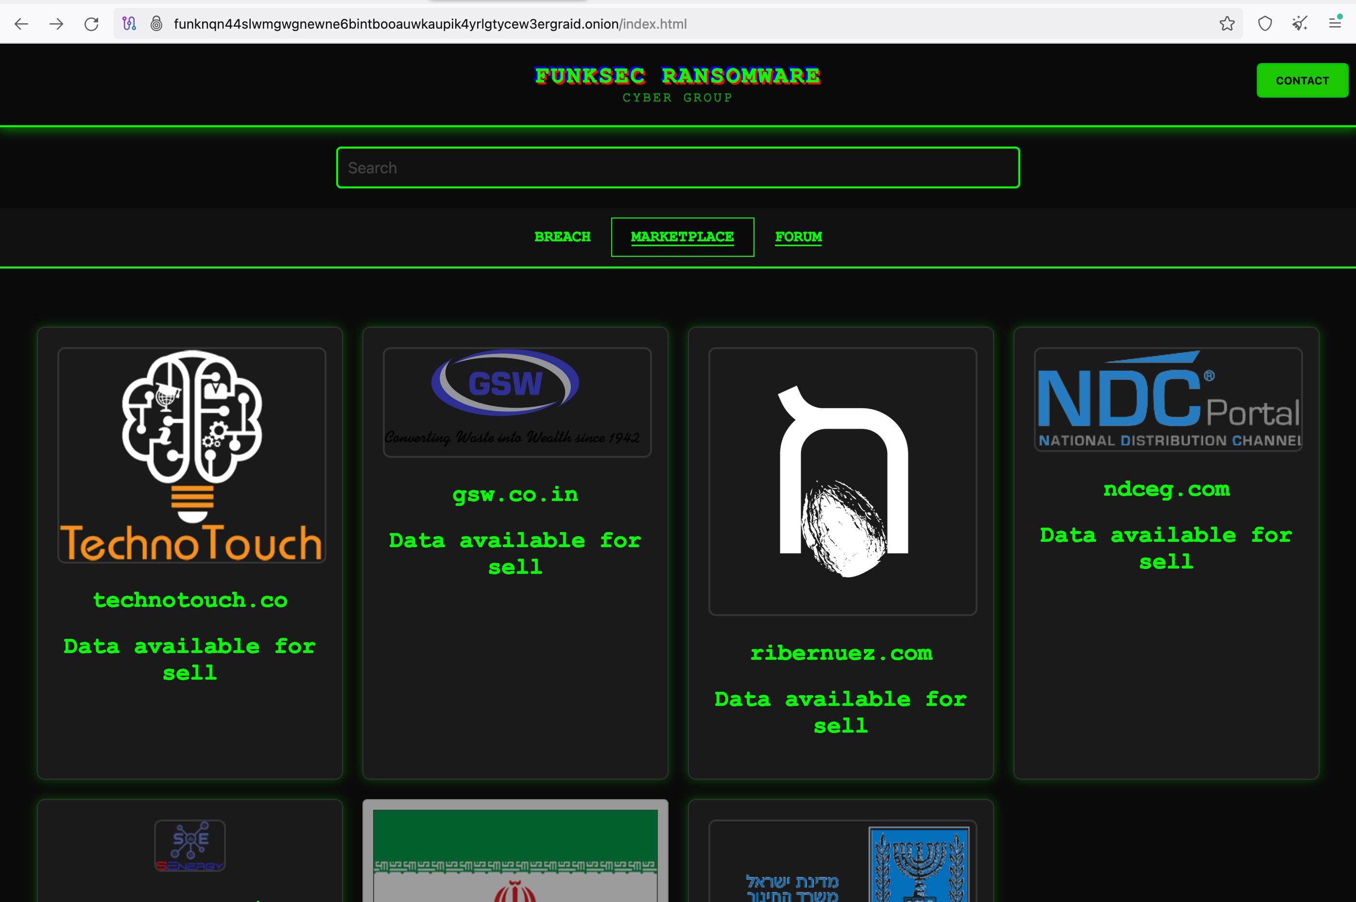Click the back navigation arrow
Image resolution: width=1356 pixels, height=902 pixels.
pyautogui.click(x=21, y=24)
